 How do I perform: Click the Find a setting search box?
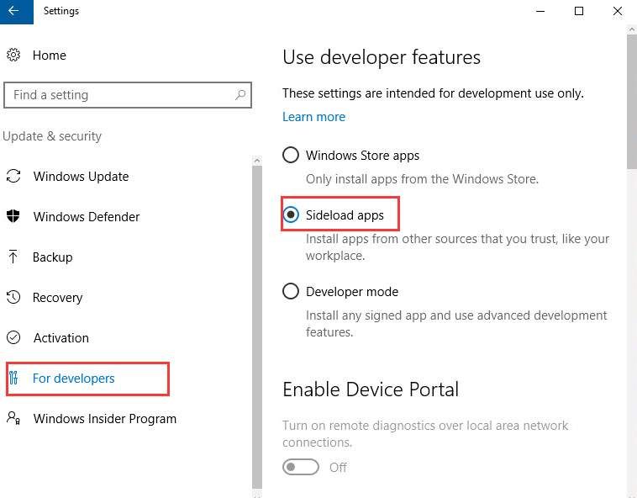tap(118, 95)
